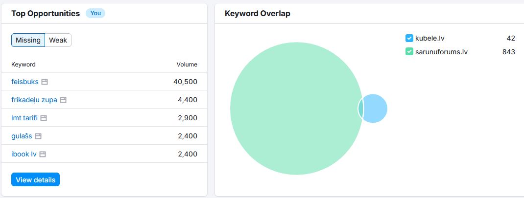Open the feisbuks keyword link

tap(24, 82)
